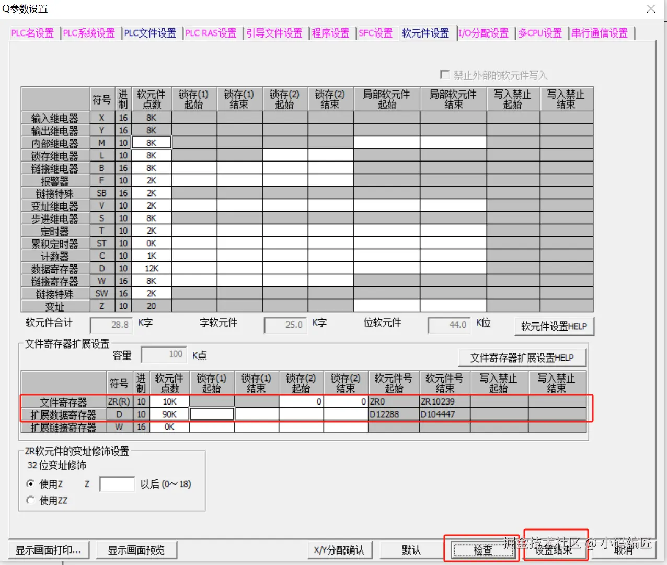The height and width of the screenshot is (565, 667).
Task: Open the I/O分配设置 tab
Action: pos(484,33)
